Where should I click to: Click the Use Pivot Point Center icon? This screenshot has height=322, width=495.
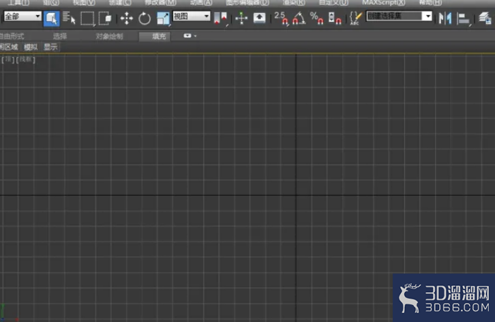tap(220, 18)
